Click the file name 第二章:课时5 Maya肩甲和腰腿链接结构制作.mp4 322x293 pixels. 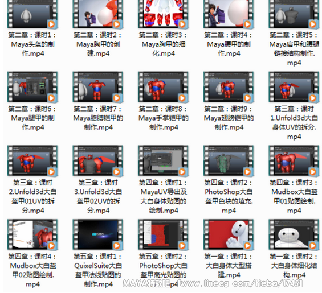pyautogui.click(x=294, y=48)
